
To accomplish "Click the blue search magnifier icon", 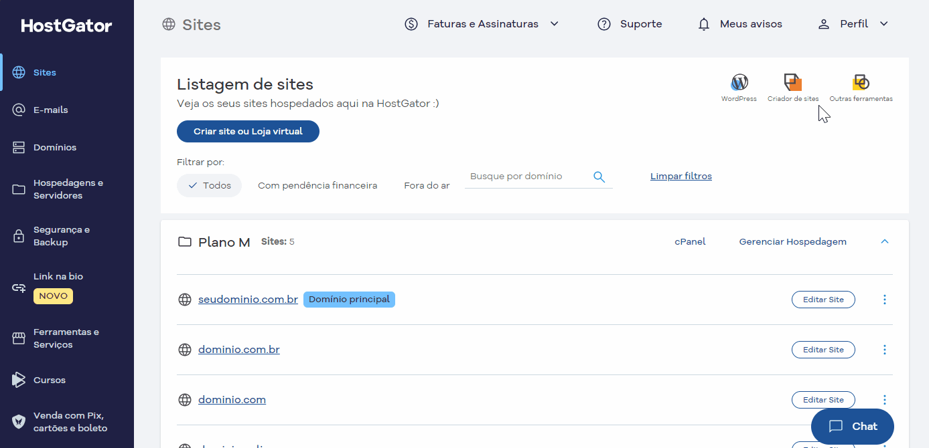I will click(x=599, y=176).
